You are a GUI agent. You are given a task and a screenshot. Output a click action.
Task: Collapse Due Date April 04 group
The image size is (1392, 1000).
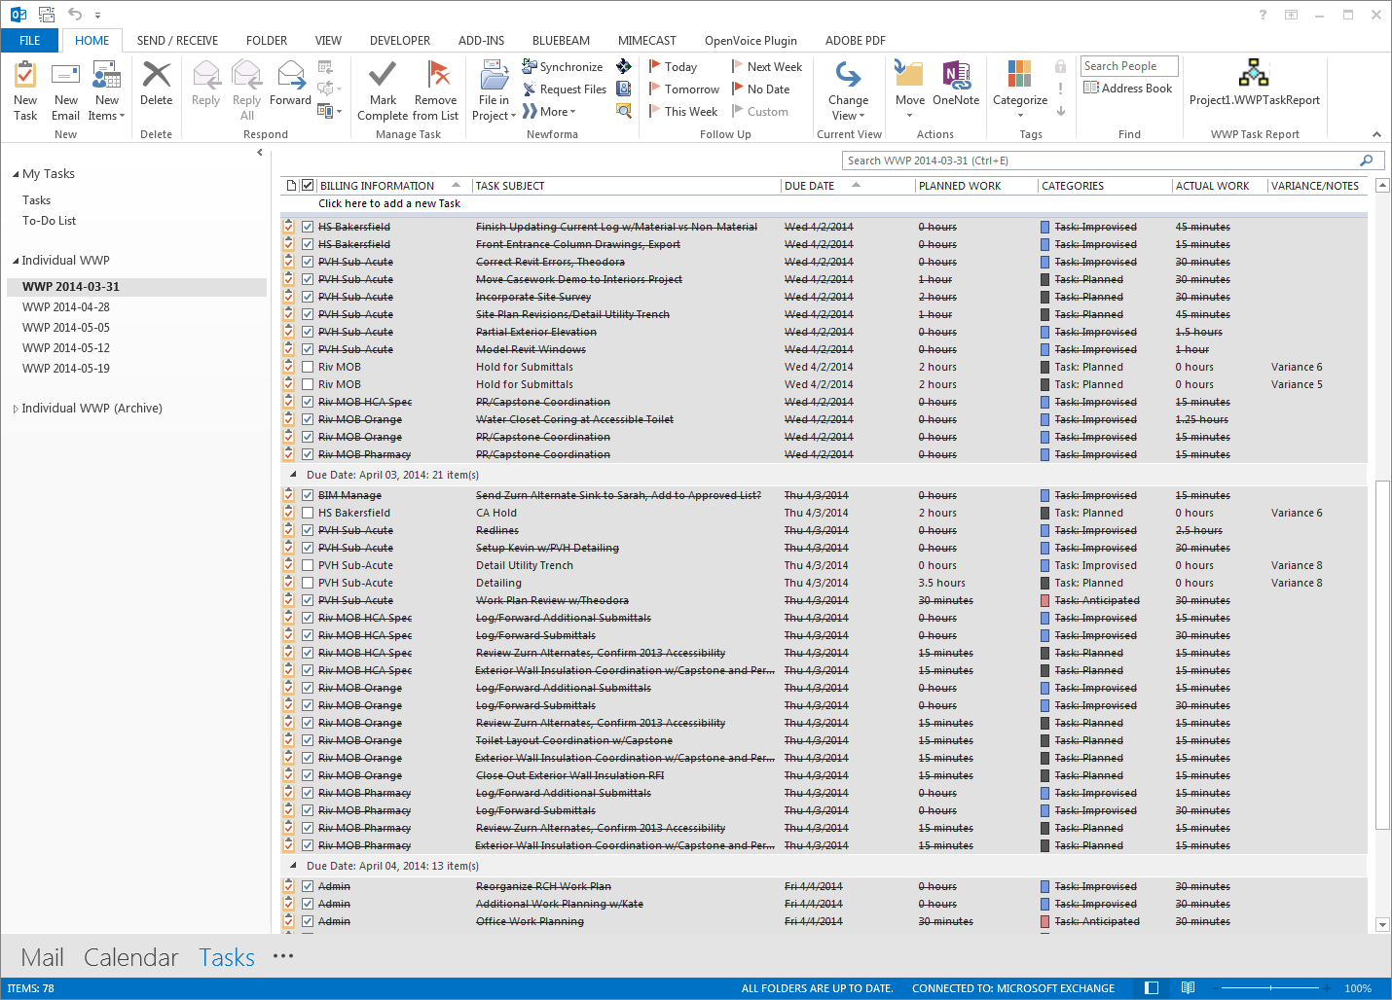[293, 866]
